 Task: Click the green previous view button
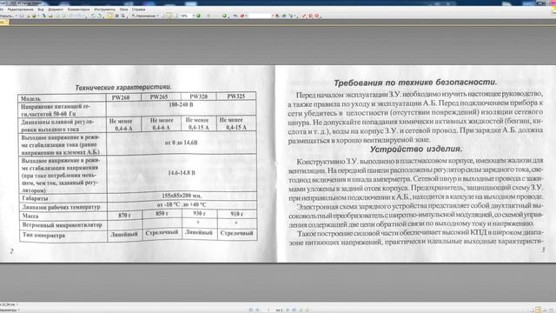[x=301, y=310]
